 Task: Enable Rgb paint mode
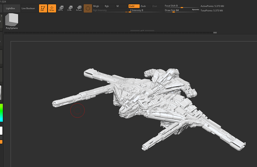click(110, 6)
